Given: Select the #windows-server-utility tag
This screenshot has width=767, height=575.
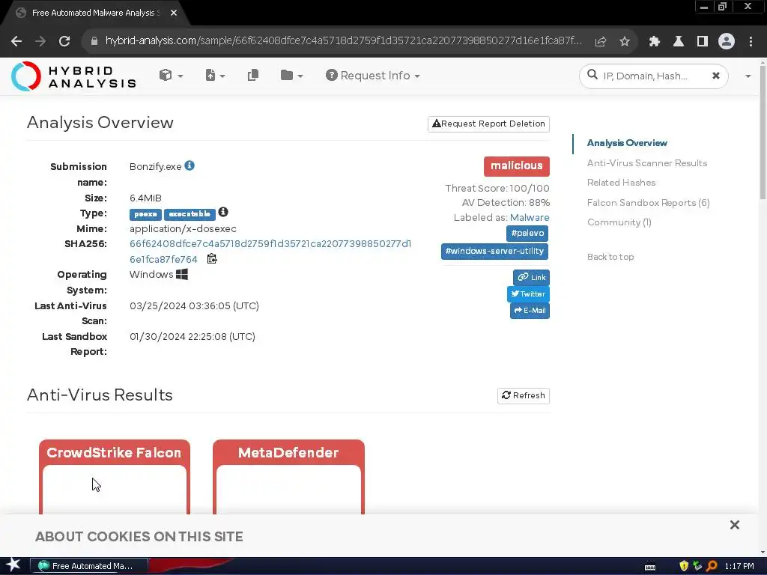Looking at the screenshot, I should click(x=494, y=252).
